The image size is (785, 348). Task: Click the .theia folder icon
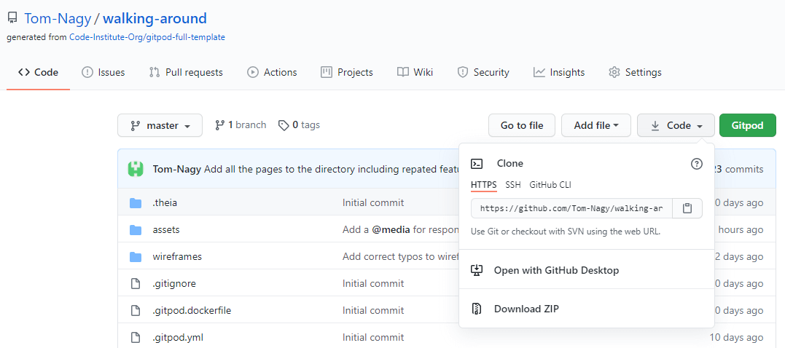[x=136, y=203]
